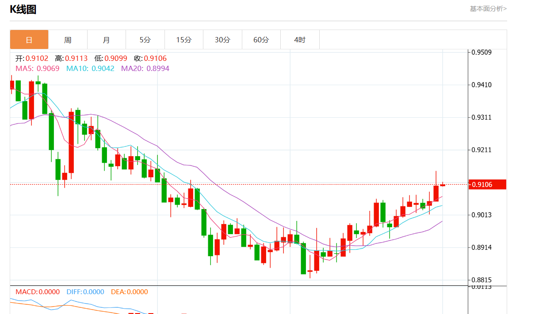Screen dimensions: 535x314
Task: Click the MACD:0.0000 indicator label
Action: pyautogui.click(x=38, y=292)
